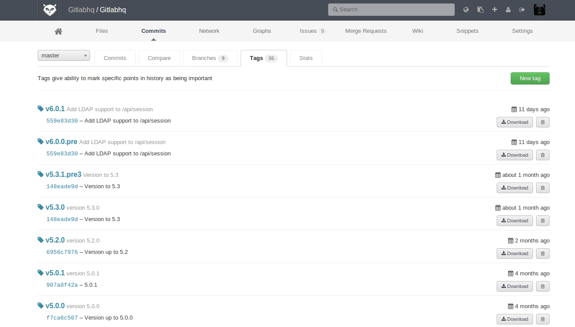
Task: Click the clipboard snippets icon in the header
Action: 480,9
